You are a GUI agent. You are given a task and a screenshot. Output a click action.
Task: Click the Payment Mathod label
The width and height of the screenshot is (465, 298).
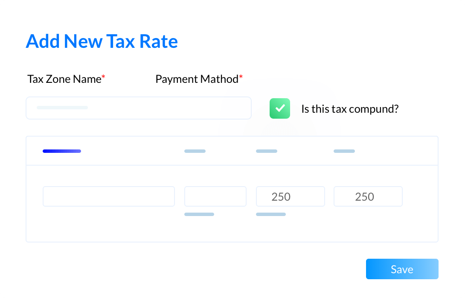point(197,79)
